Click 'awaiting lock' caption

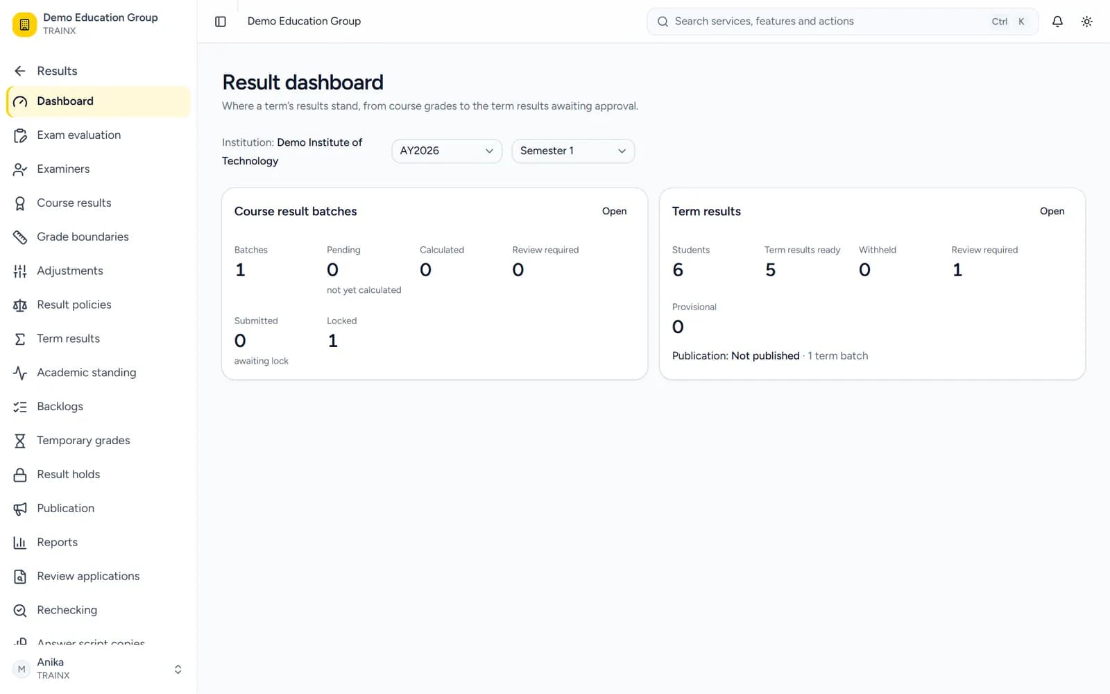(x=262, y=361)
